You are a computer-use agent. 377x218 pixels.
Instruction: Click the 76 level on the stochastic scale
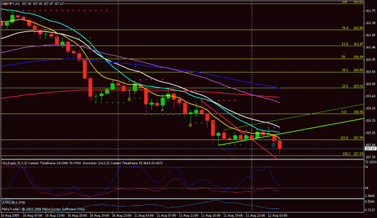pyautogui.click(x=366, y=167)
